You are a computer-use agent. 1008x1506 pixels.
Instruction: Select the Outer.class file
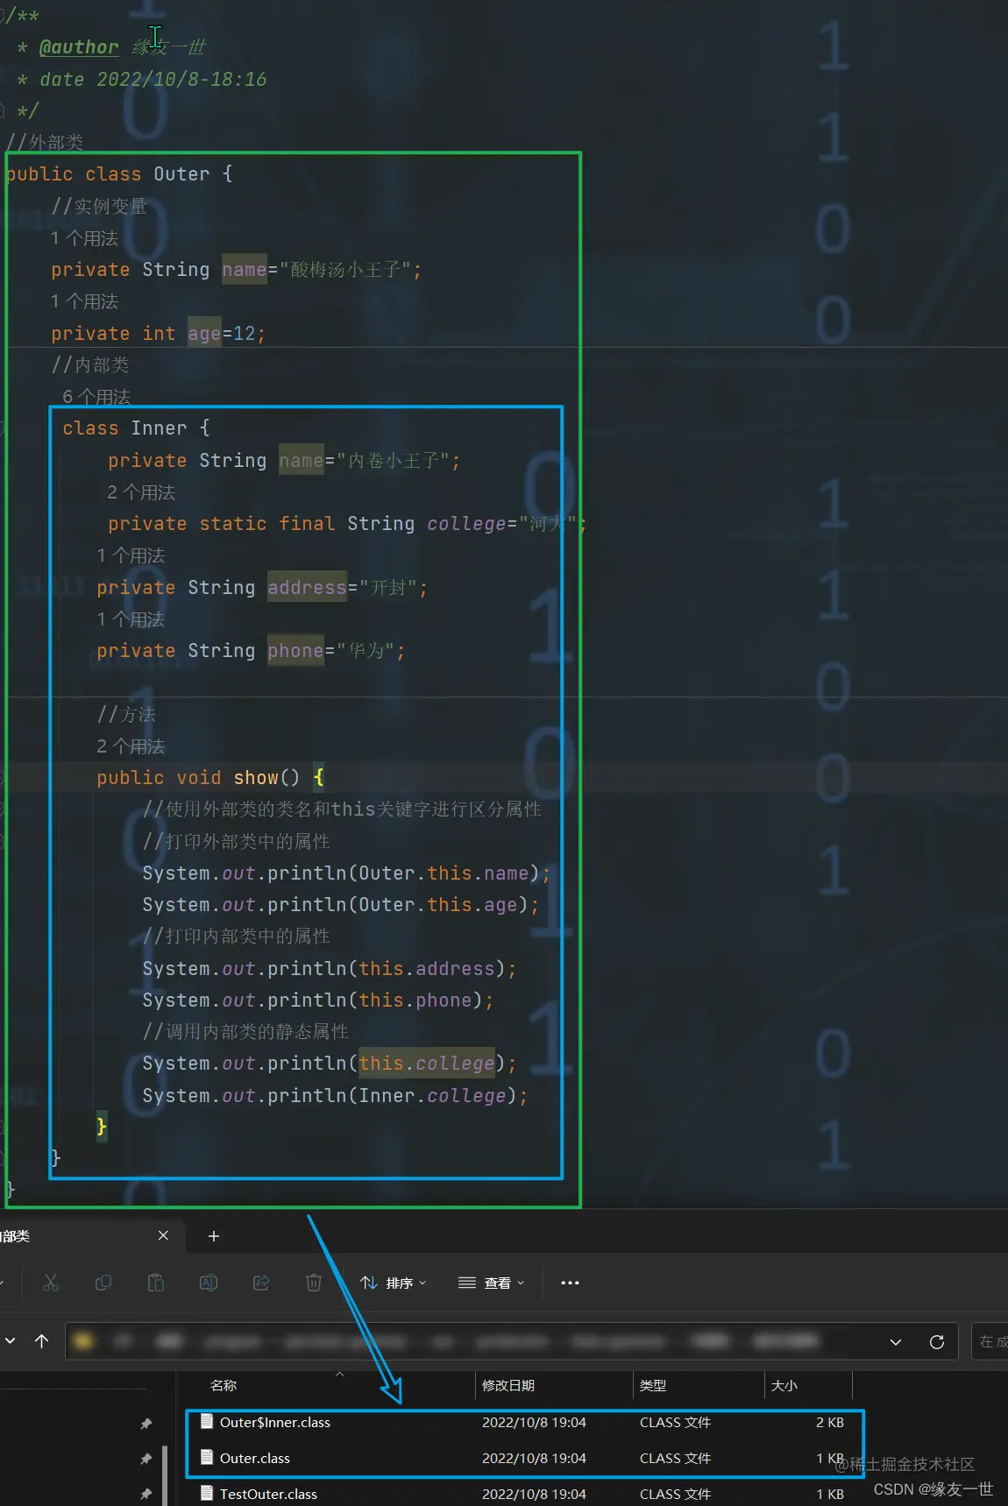[x=255, y=1458]
